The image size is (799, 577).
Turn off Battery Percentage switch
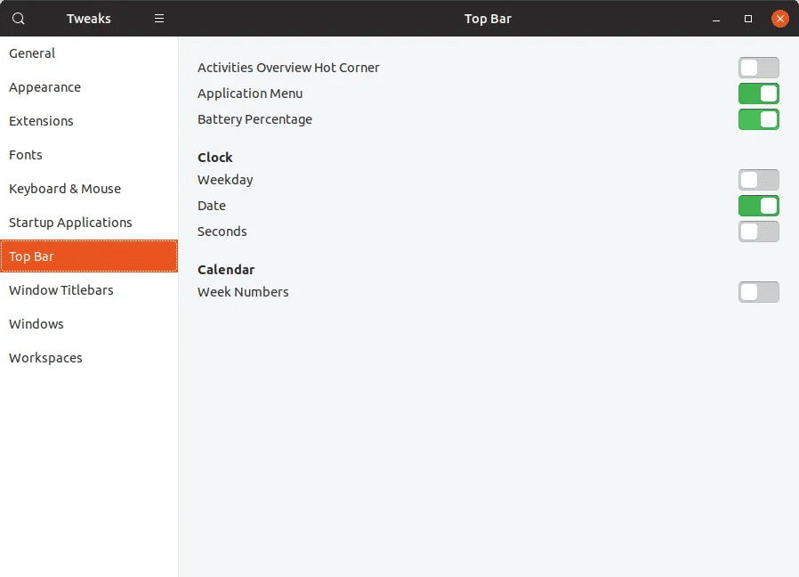pyautogui.click(x=758, y=119)
